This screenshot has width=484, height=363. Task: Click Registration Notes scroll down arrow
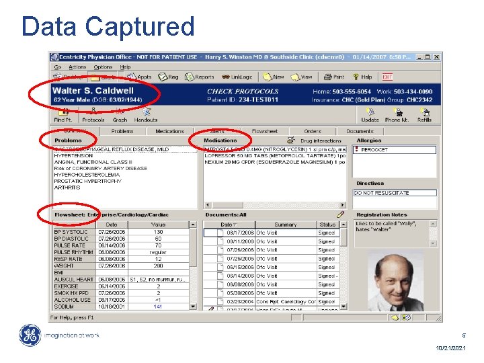[x=434, y=243]
